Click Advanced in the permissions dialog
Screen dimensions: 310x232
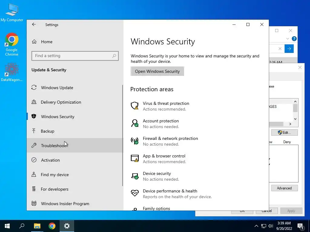point(284,188)
